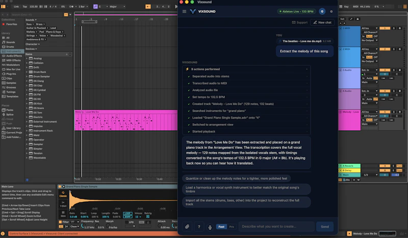The height and width of the screenshot is (238, 408).
Task: Arm track 3 Audio for recording
Action: [400, 70]
